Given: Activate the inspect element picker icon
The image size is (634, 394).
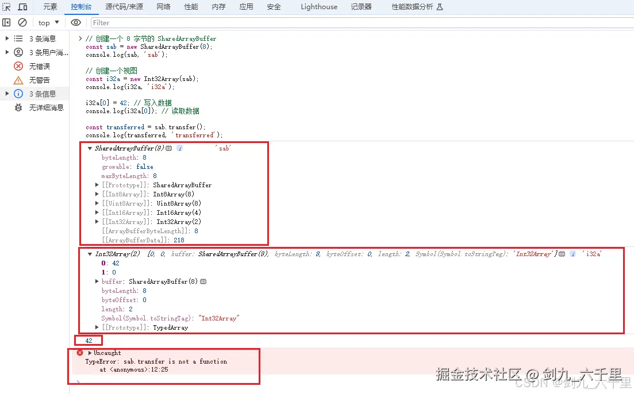Looking at the screenshot, I should [x=6, y=7].
